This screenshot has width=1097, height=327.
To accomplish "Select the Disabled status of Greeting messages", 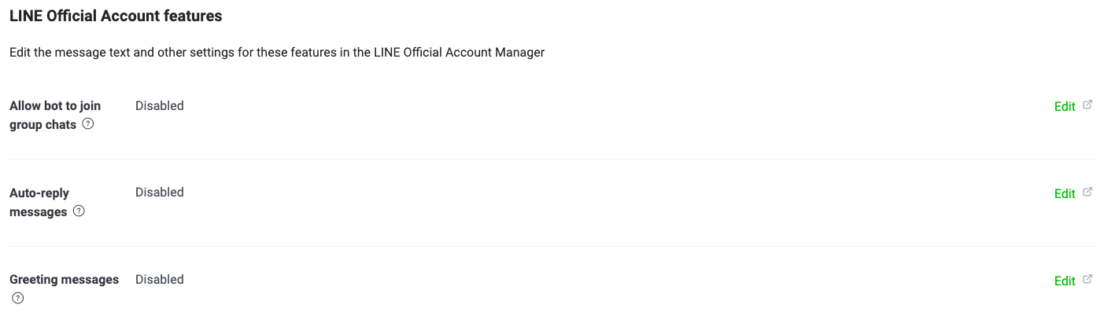I will coord(160,280).
